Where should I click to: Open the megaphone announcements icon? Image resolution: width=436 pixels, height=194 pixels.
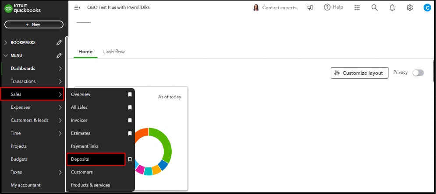click(x=310, y=8)
